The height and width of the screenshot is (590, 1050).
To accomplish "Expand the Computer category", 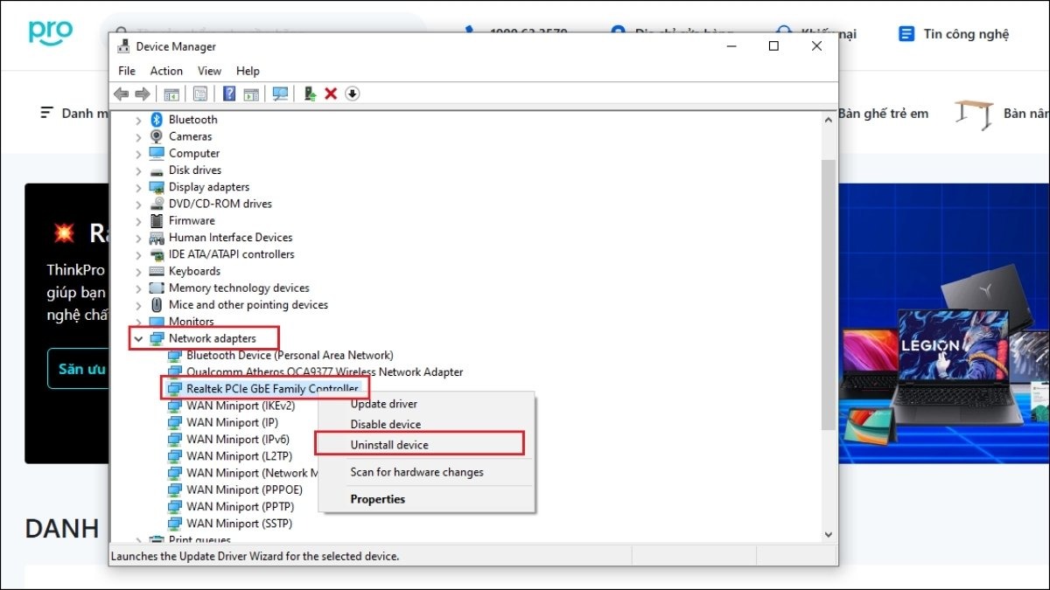I will point(138,154).
